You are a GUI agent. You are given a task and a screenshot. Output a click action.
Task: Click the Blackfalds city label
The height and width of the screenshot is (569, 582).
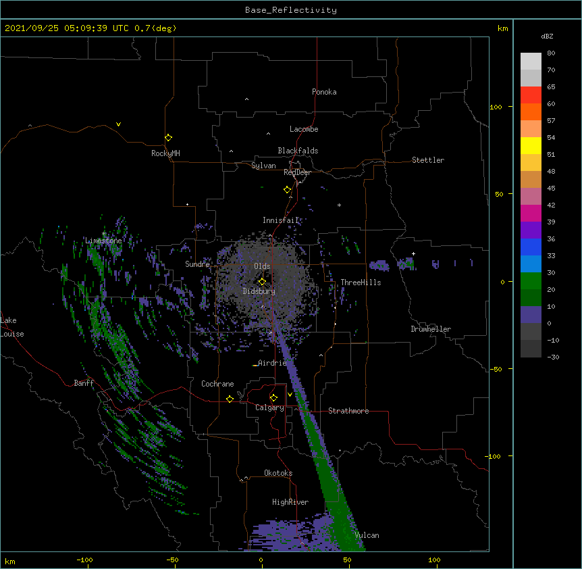tap(298, 151)
